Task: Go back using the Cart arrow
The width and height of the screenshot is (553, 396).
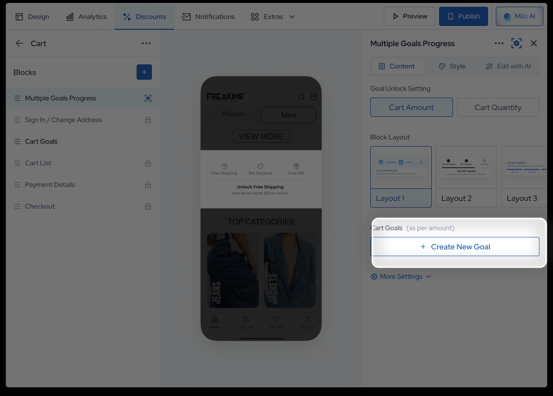Action: (x=19, y=43)
